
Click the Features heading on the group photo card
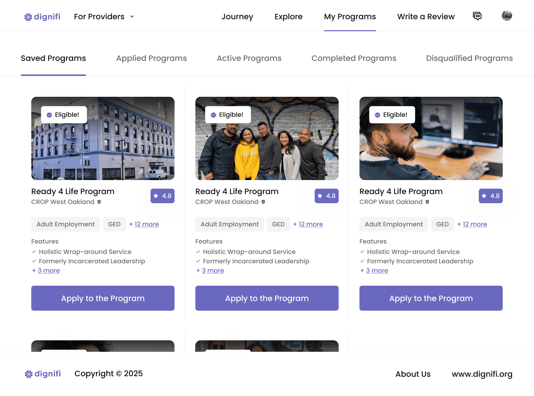click(209, 241)
